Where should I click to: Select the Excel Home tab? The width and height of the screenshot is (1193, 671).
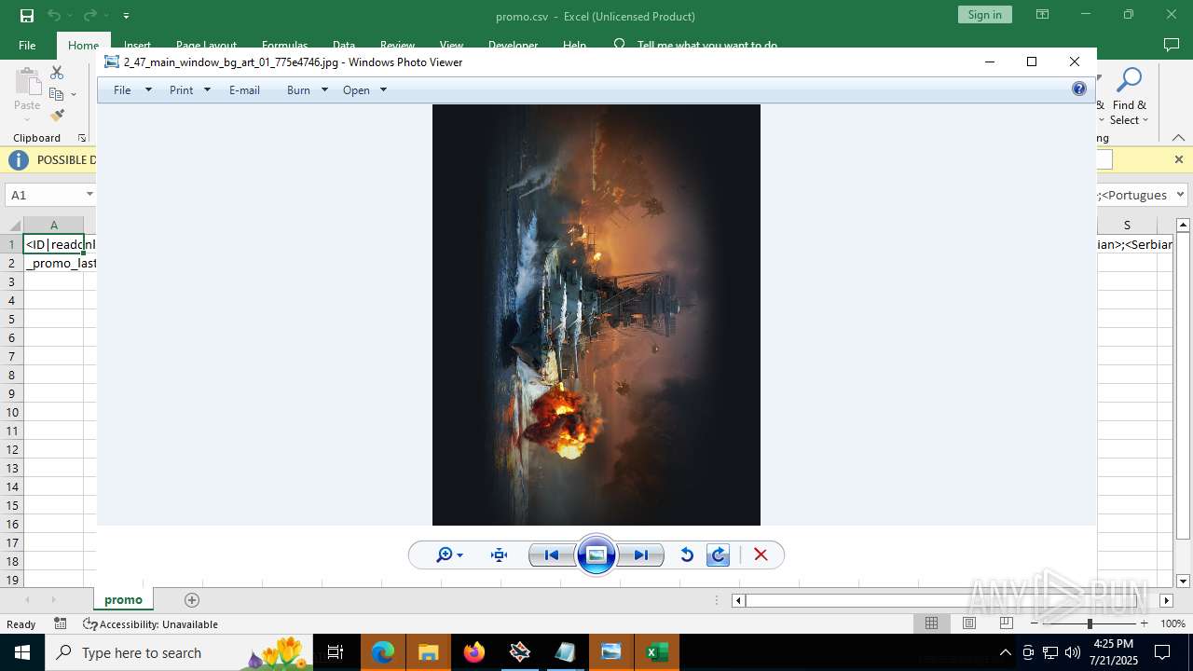click(83, 45)
